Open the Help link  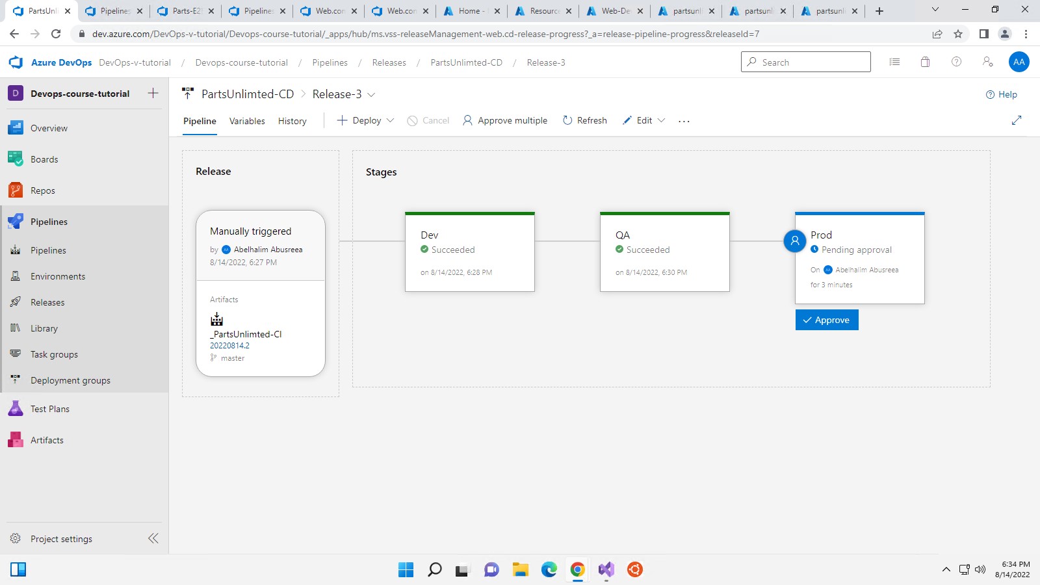click(x=1002, y=94)
